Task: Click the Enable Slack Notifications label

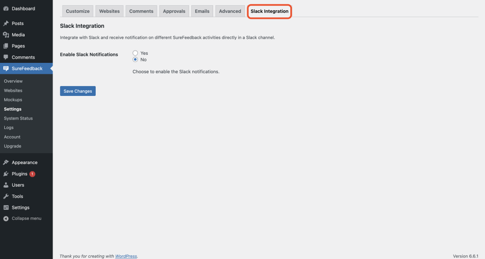Action: (x=89, y=55)
